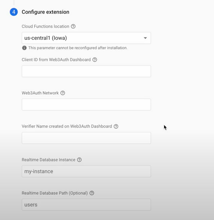Select the us-central1 (Iowa) text in the combo box
Screen dimensions: 214x220
[x=46, y=38]
